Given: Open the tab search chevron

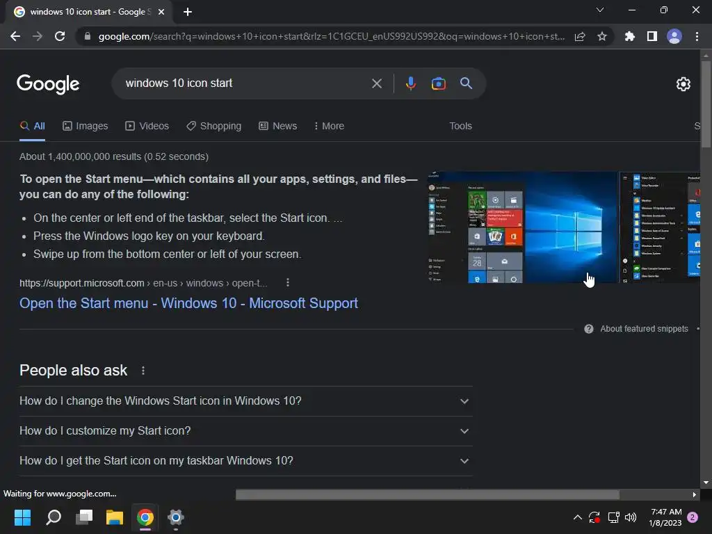Looking at the screenshot, I should pos(600,10).
